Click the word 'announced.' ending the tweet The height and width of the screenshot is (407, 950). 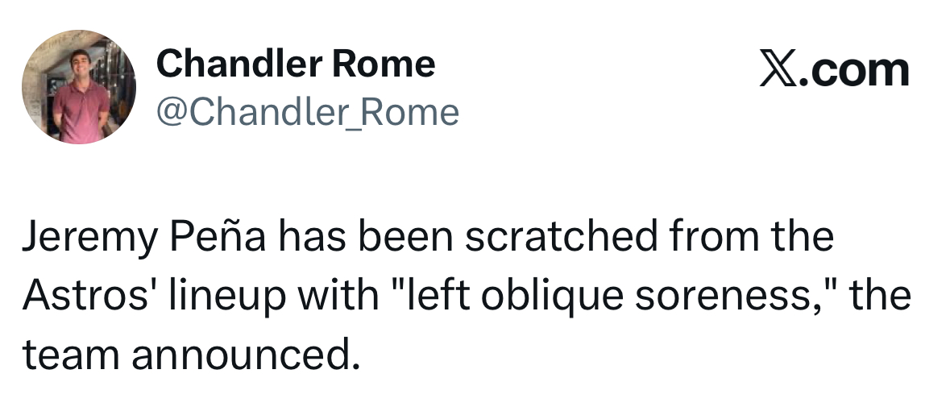tap(246, 355)
